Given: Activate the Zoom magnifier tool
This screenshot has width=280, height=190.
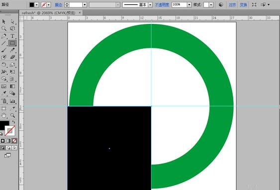Looking at the screenshot, I should click(12, 115).
